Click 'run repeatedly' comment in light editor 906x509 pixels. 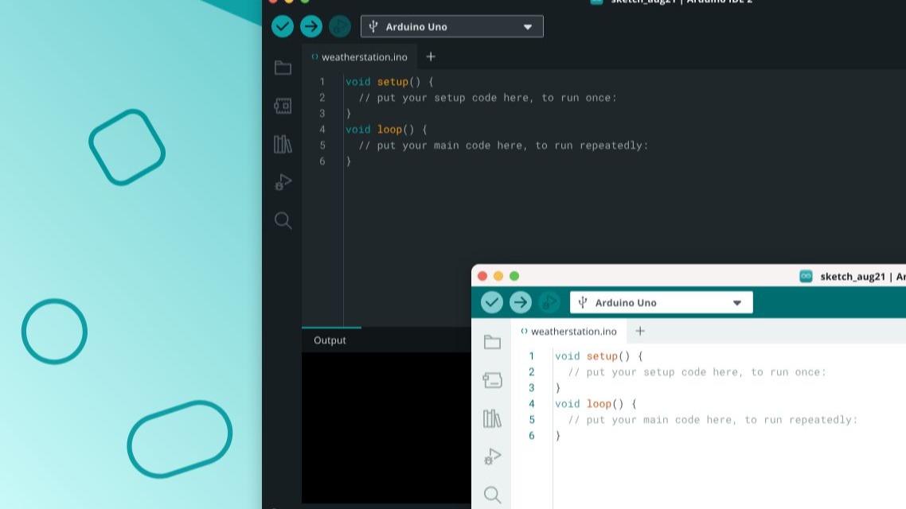(713, 420)
